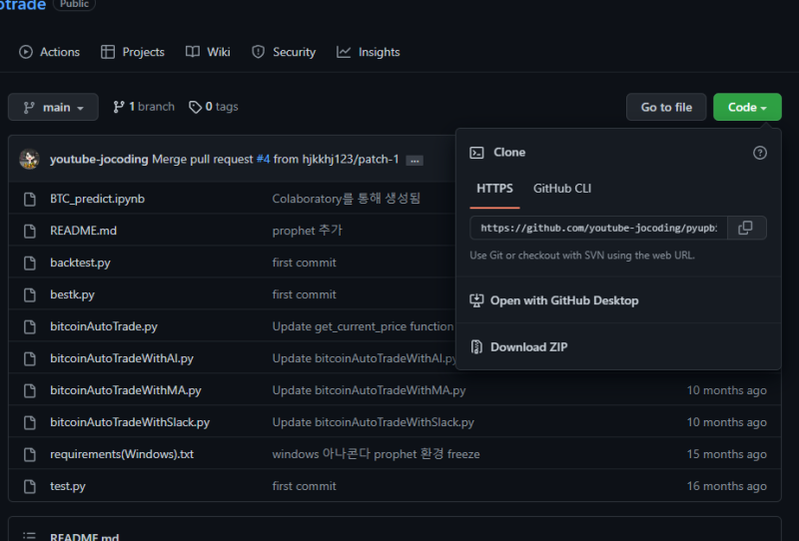Open bitcoinAutoTrade.py file

pyautogui.click(x=104, y=326)
